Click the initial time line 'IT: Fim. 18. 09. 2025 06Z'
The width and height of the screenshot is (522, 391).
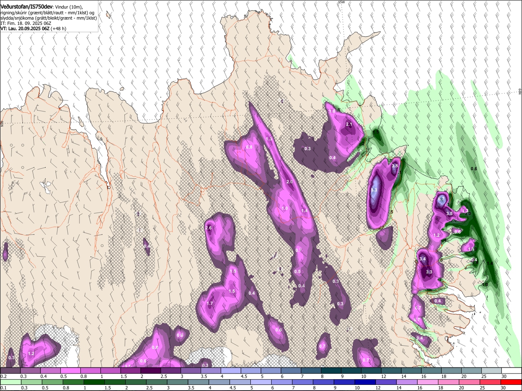tap(26, 24)
